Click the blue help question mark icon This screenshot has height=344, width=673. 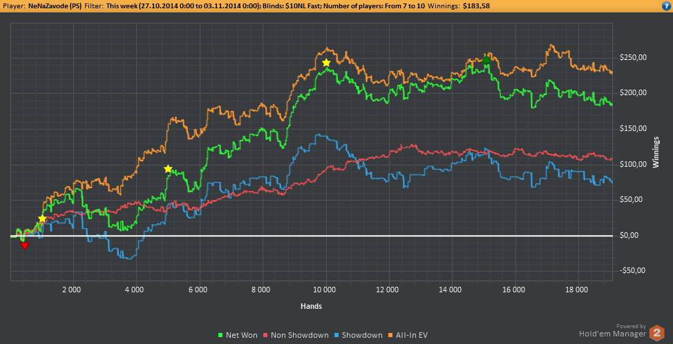pyautogui.click(x=666, y=6)
